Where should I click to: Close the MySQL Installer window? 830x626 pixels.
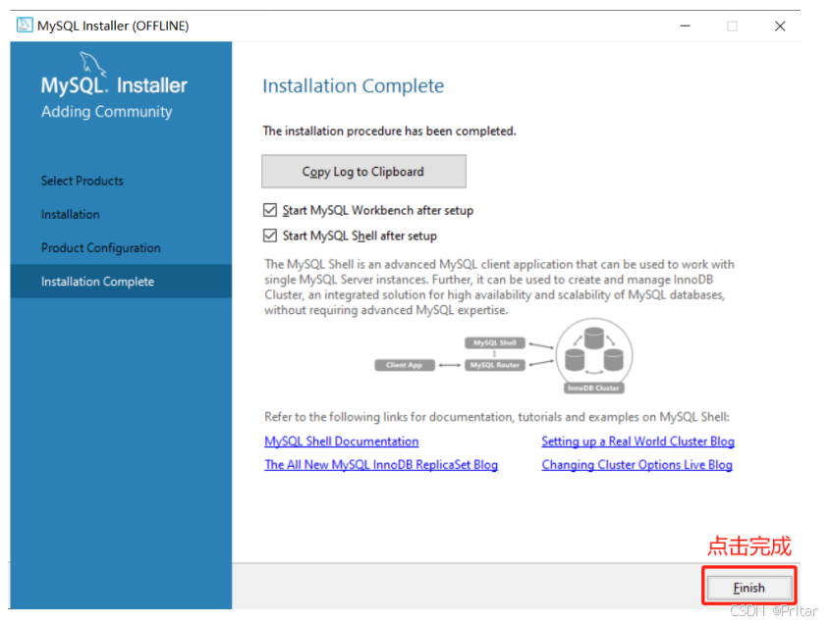(780, 26)
